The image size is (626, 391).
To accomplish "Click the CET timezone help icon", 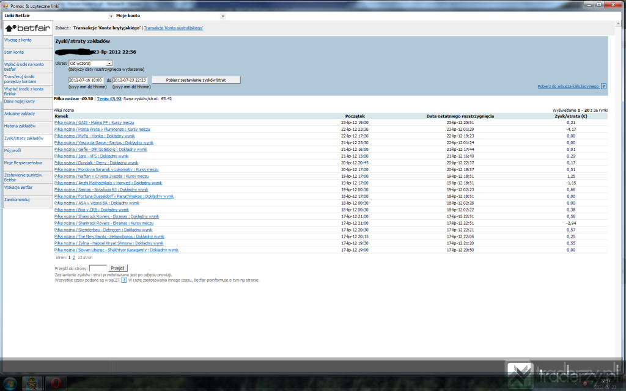I will tap(124, 280).
